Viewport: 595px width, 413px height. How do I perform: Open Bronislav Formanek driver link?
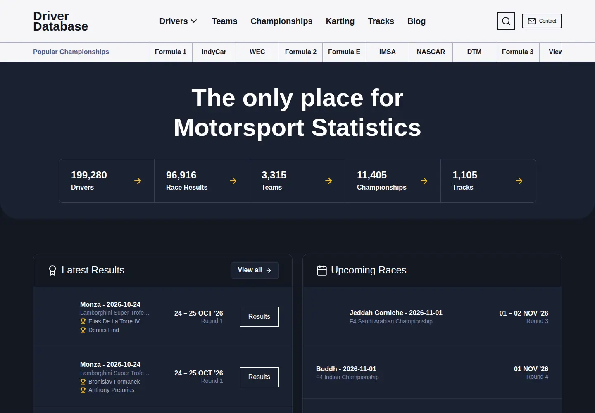tap(114, 382)
